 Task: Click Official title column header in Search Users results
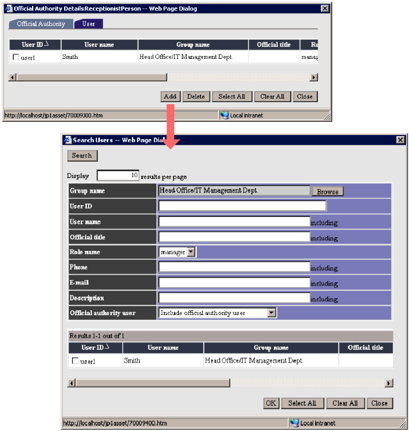click(x=366, y=347)
